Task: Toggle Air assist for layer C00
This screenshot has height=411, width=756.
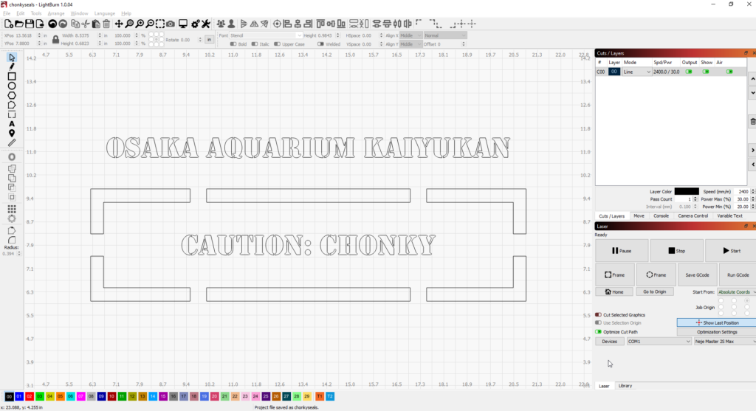Action: [729, 72]
